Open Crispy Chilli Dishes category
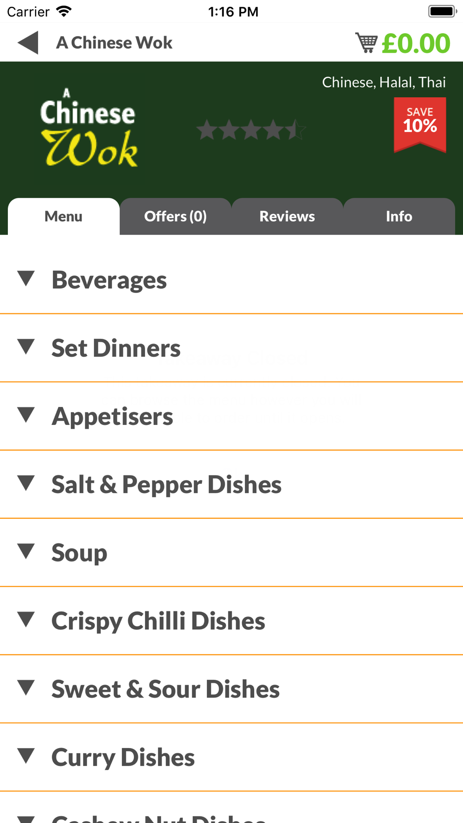 231,621
